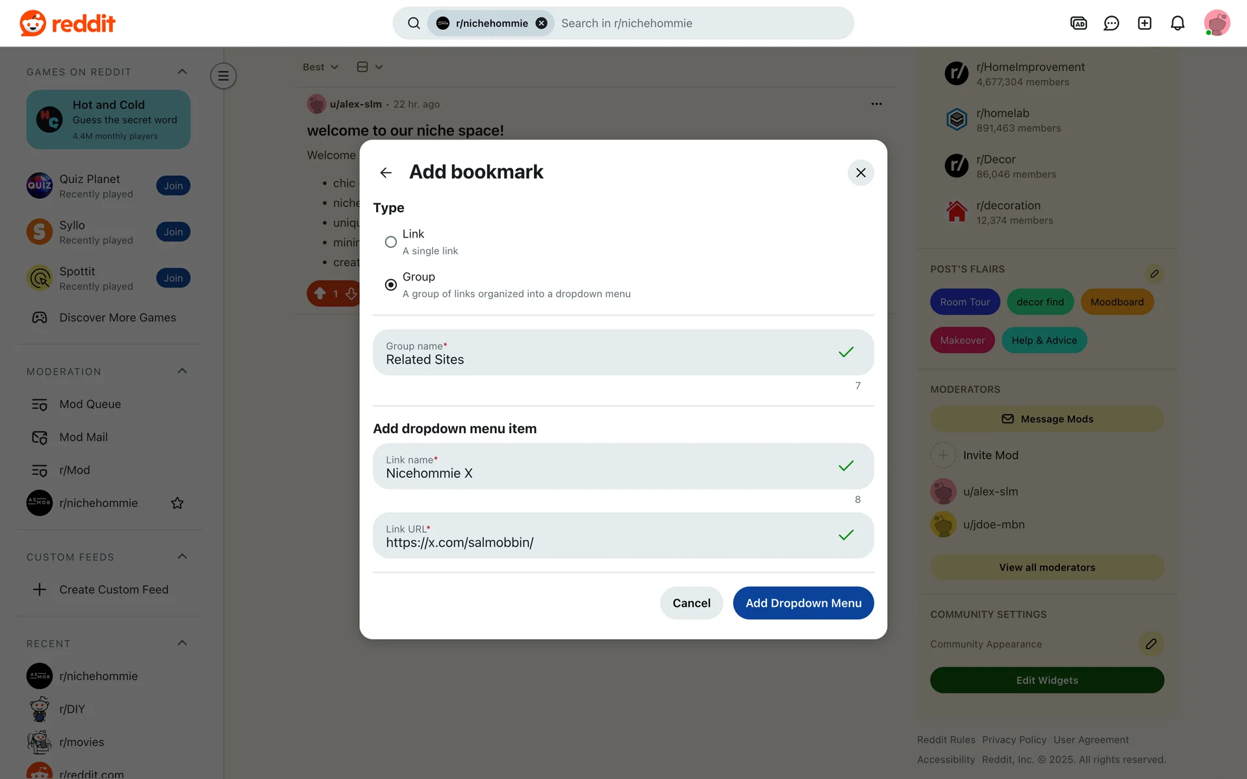Click the Create post plus icon
Screen dimensions: 1247x779
point(1144,23)
